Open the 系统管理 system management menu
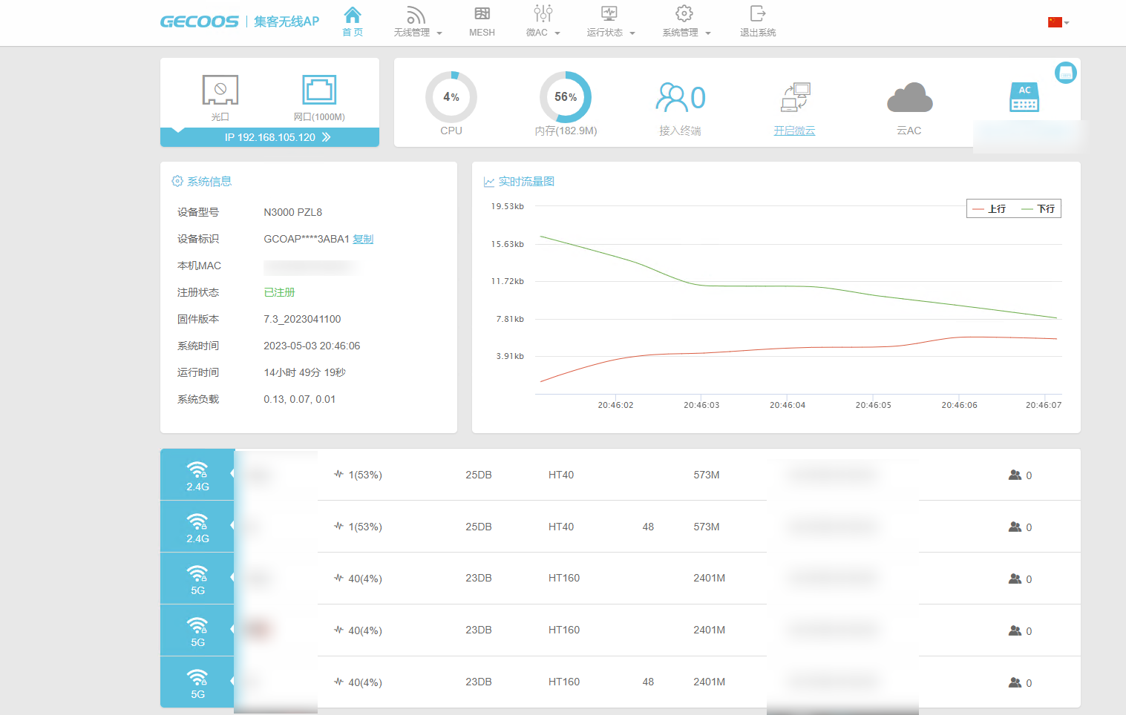The width and height of the screenshot is (1126, 715). (686, 22)
